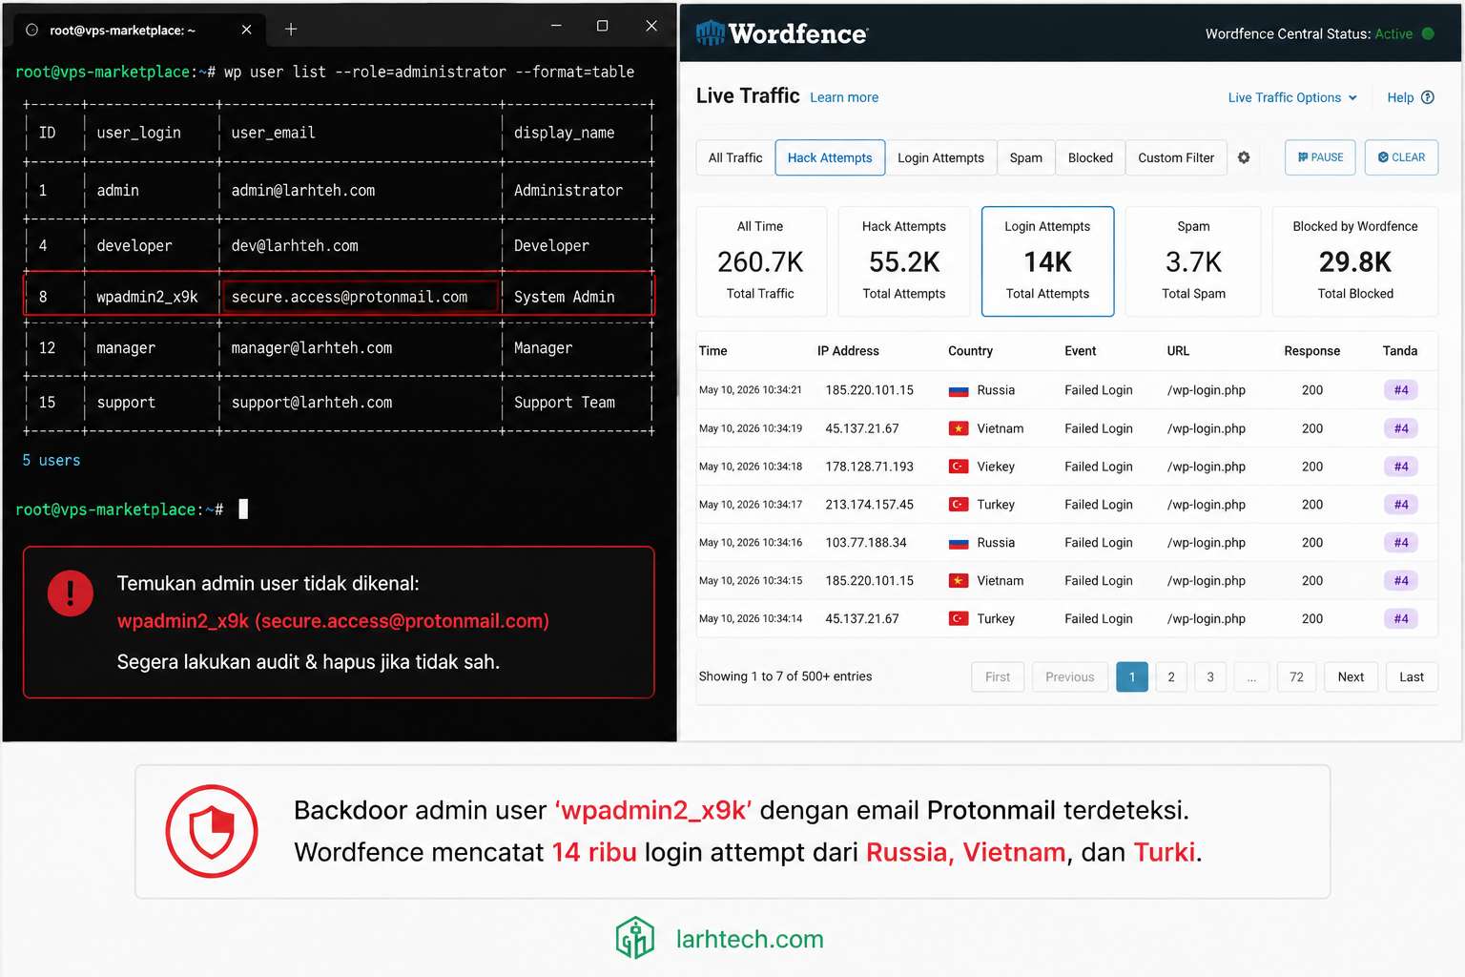The height and width of the screenshot is (977, 1465).
Task: Click the /wp-login.php URL in the 10:34:15 row
Action: pyautogui.click(x=1207, y=581)
